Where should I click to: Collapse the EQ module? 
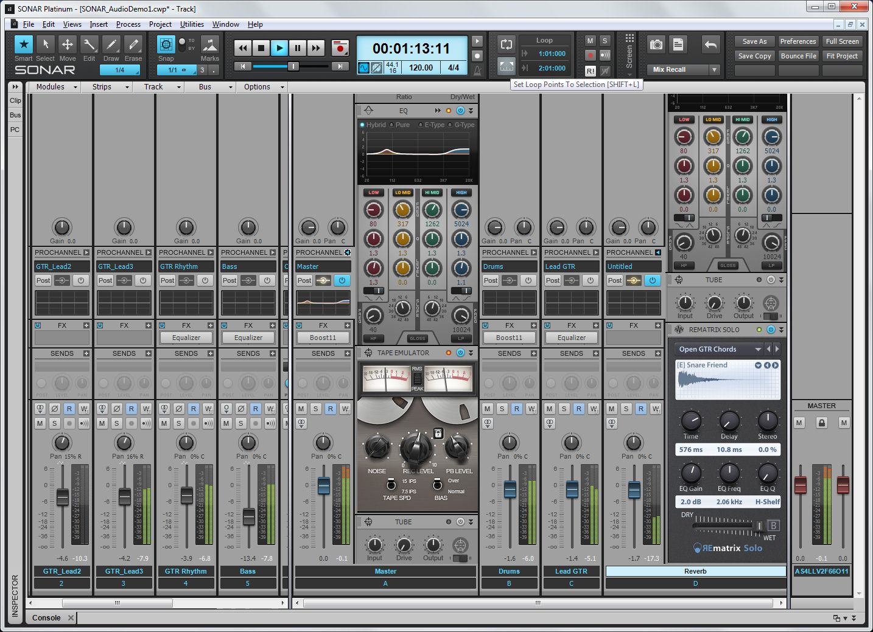471,111
